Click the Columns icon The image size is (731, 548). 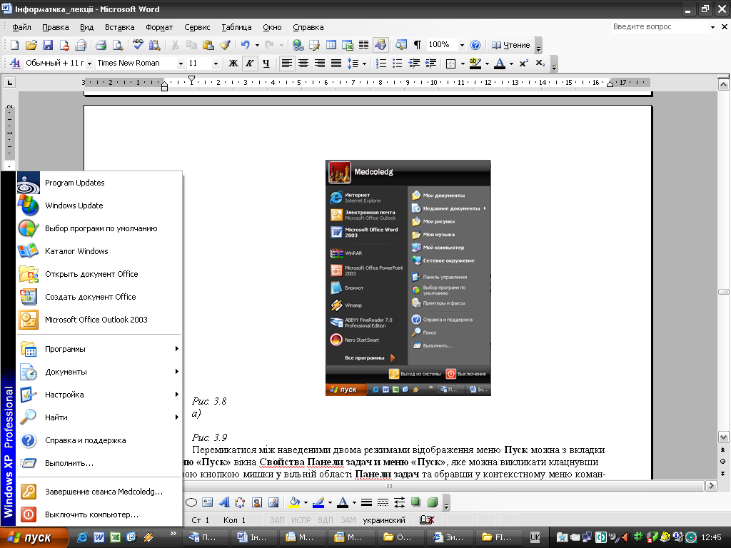pos(363,45)
